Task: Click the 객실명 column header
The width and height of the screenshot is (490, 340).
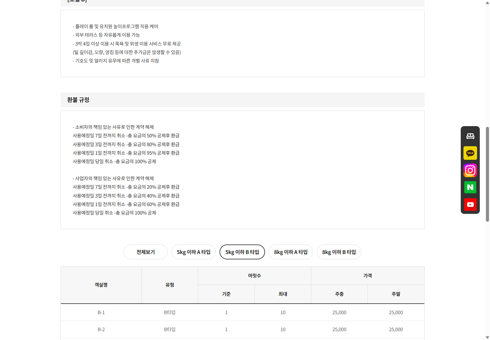Action: point(101,285)
